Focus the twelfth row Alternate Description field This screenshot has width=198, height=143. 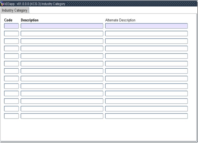[146, 109]
